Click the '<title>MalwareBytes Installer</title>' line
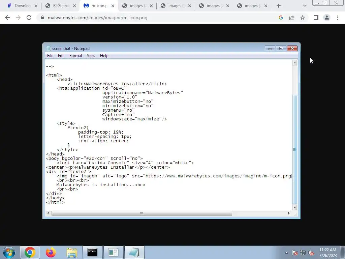Image resolution: width=345 pixels, height=259 pixels. (117, 84)
